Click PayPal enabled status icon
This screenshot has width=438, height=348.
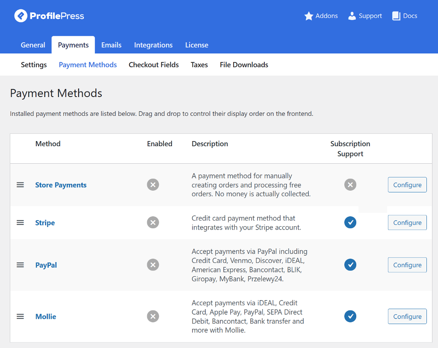(153, 265)
